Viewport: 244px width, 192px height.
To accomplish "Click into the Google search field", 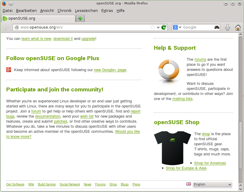I will 197,27.
